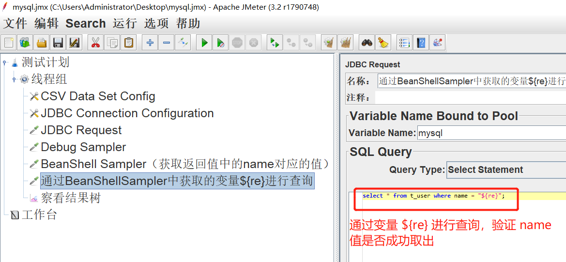
Task: Copy the selected element via toolbar
Action: pos(111,43)
